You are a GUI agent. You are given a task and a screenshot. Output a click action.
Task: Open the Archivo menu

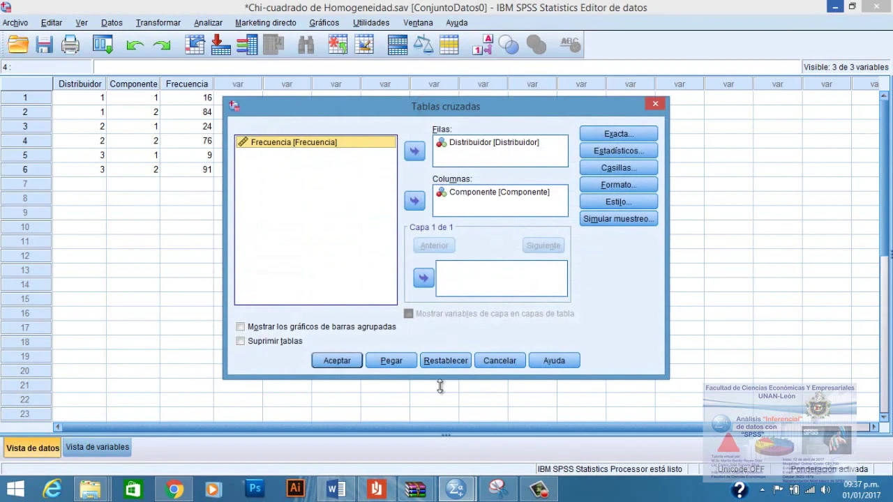15,23
